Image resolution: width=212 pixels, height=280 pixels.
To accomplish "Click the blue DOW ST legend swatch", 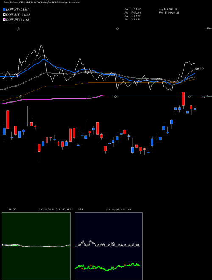I will click(x=4, y=9).
